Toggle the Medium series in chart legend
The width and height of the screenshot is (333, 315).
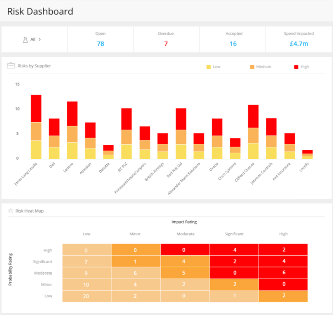point(260,67)
